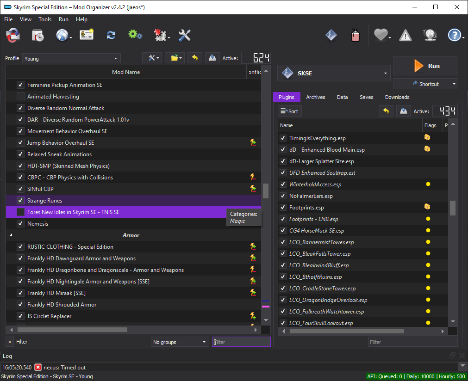Click the mod list create backup icon
The image size is (468, 381).
click(x=212, y=58)
